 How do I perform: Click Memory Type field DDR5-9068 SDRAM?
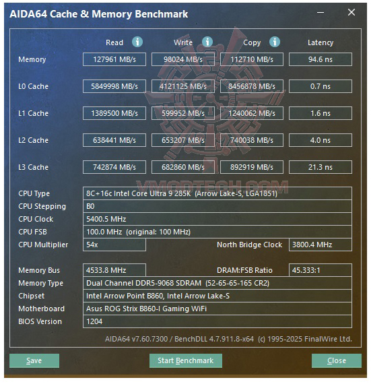[217, 283]
